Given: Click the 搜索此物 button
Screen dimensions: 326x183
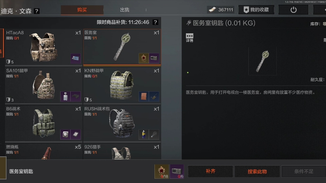Looking at the screenshot, I should click(x=257, y=171).
